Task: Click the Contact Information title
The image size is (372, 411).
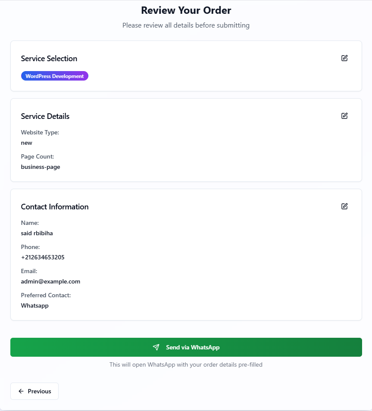Action: click(55, 206)
